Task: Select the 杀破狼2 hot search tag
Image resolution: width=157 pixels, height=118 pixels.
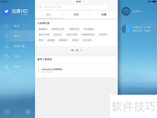Action: click(51, 40)
